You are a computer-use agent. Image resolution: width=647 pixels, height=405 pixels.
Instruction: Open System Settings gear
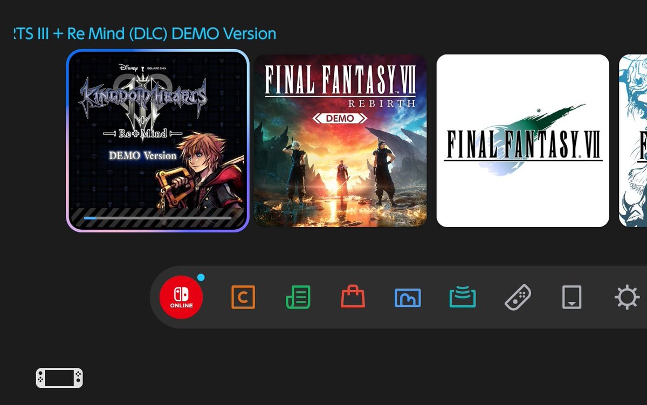tap(627, 297)
